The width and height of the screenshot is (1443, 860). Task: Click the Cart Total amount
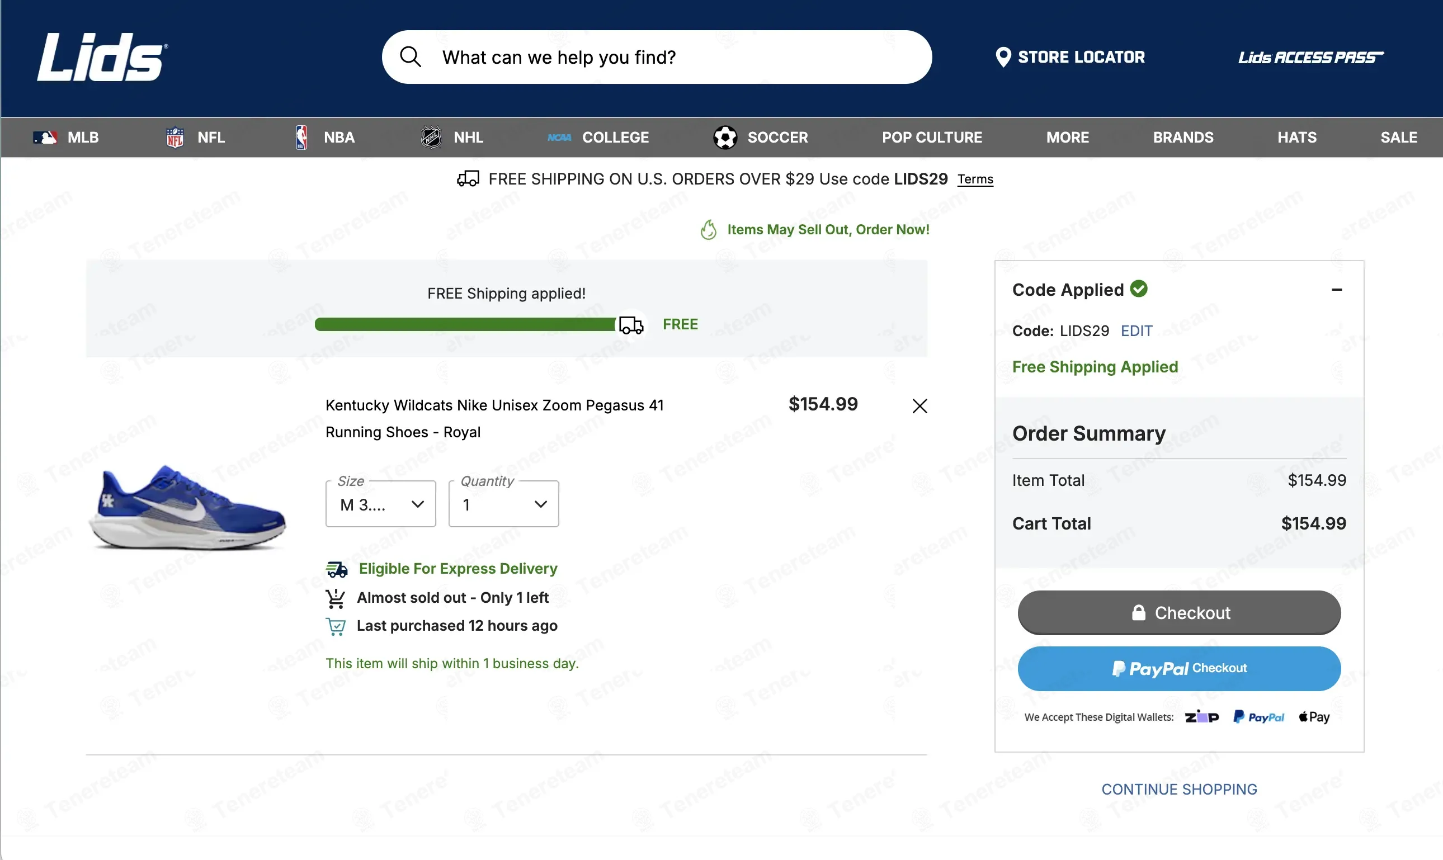click(1313, 524)
